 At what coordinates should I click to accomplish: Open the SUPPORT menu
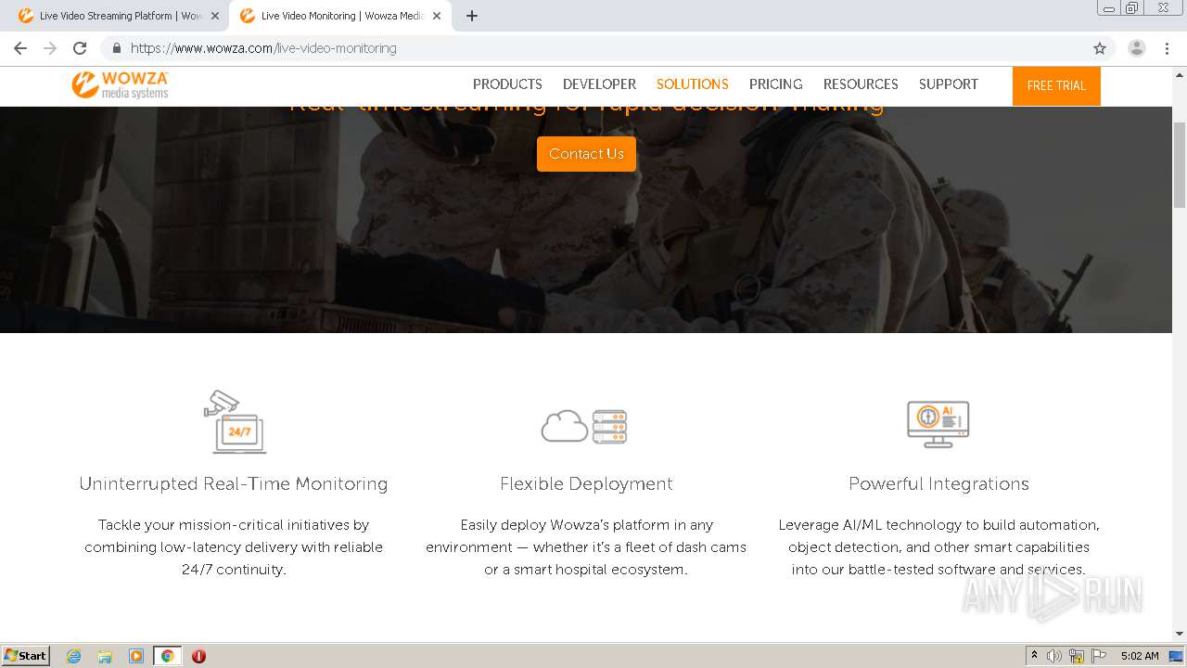click(x=948, y=84)
